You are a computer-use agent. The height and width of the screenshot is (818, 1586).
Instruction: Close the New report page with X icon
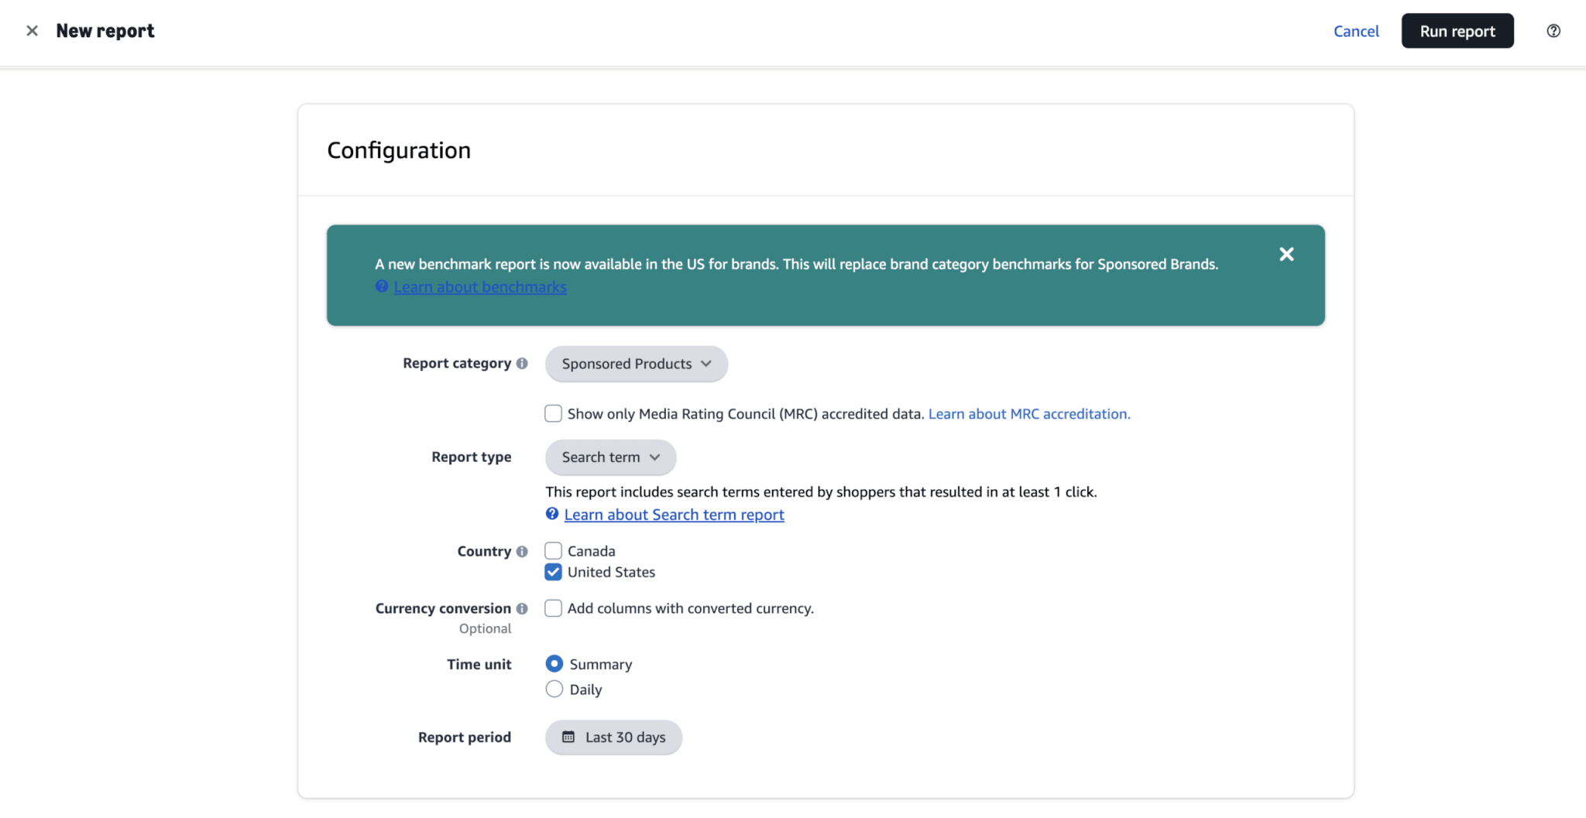pos(32,31)
